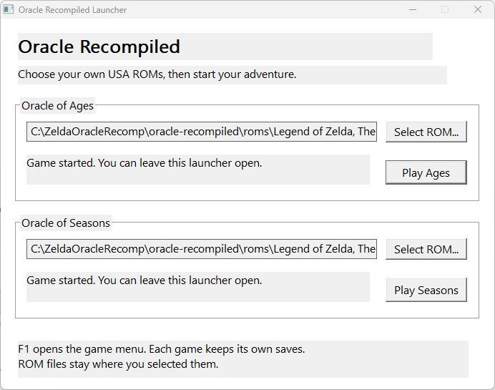
Task: Click 'Choose your own USA ROMs' subtitle text
Action: click(x=157, y=74)
